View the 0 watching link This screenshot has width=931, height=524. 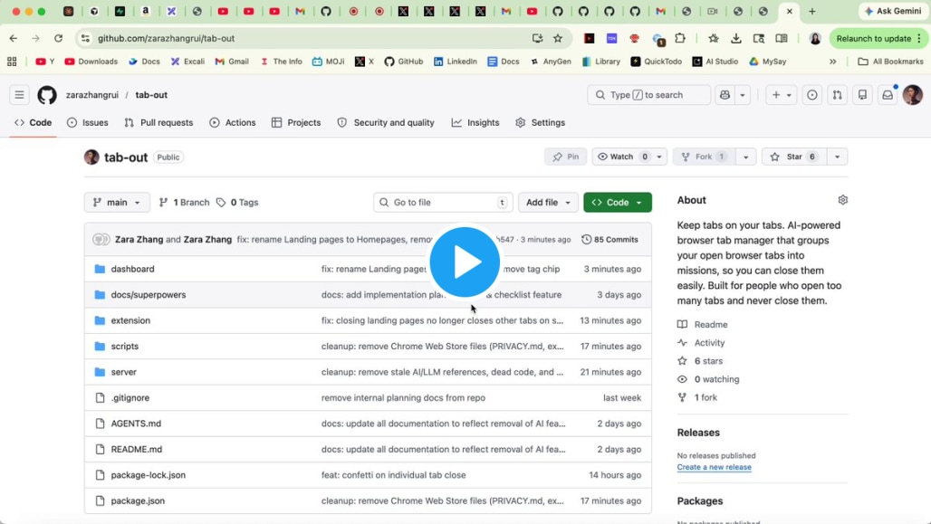(x=708, y=379)
